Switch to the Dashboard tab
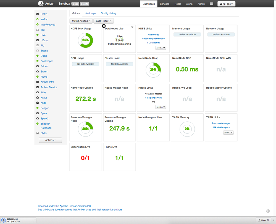The width and height of the screenshot is (276, 224). (x=149, y=4)
